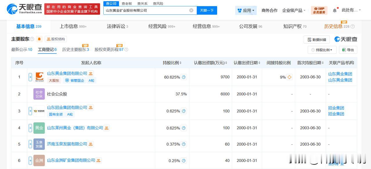Sort by 首次持股日期 column
This screenshot has height=169, width=371.
323,63
